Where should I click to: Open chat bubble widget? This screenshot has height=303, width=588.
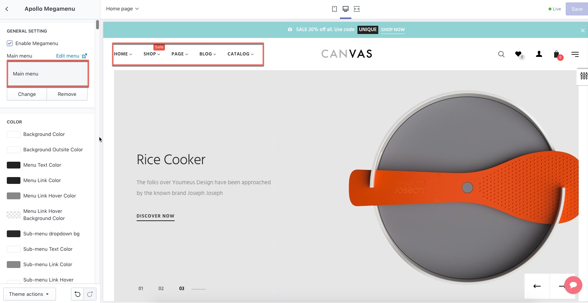(573, 285)
